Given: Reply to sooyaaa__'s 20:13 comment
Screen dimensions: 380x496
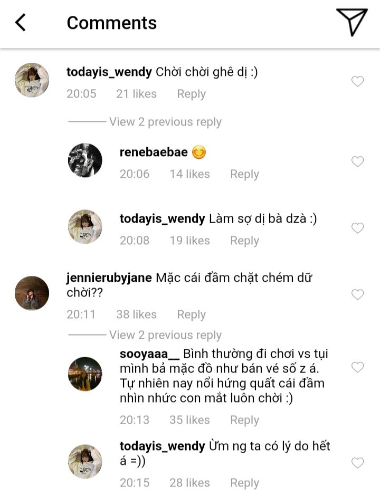Looking at the screenshot, I should pos(244,420).
